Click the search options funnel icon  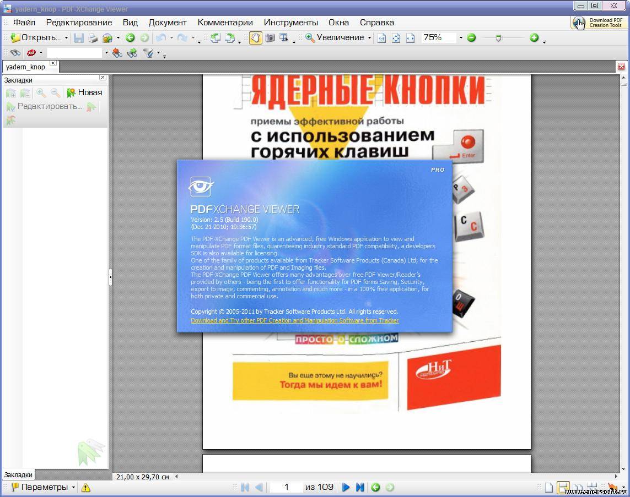click(148, 52)
